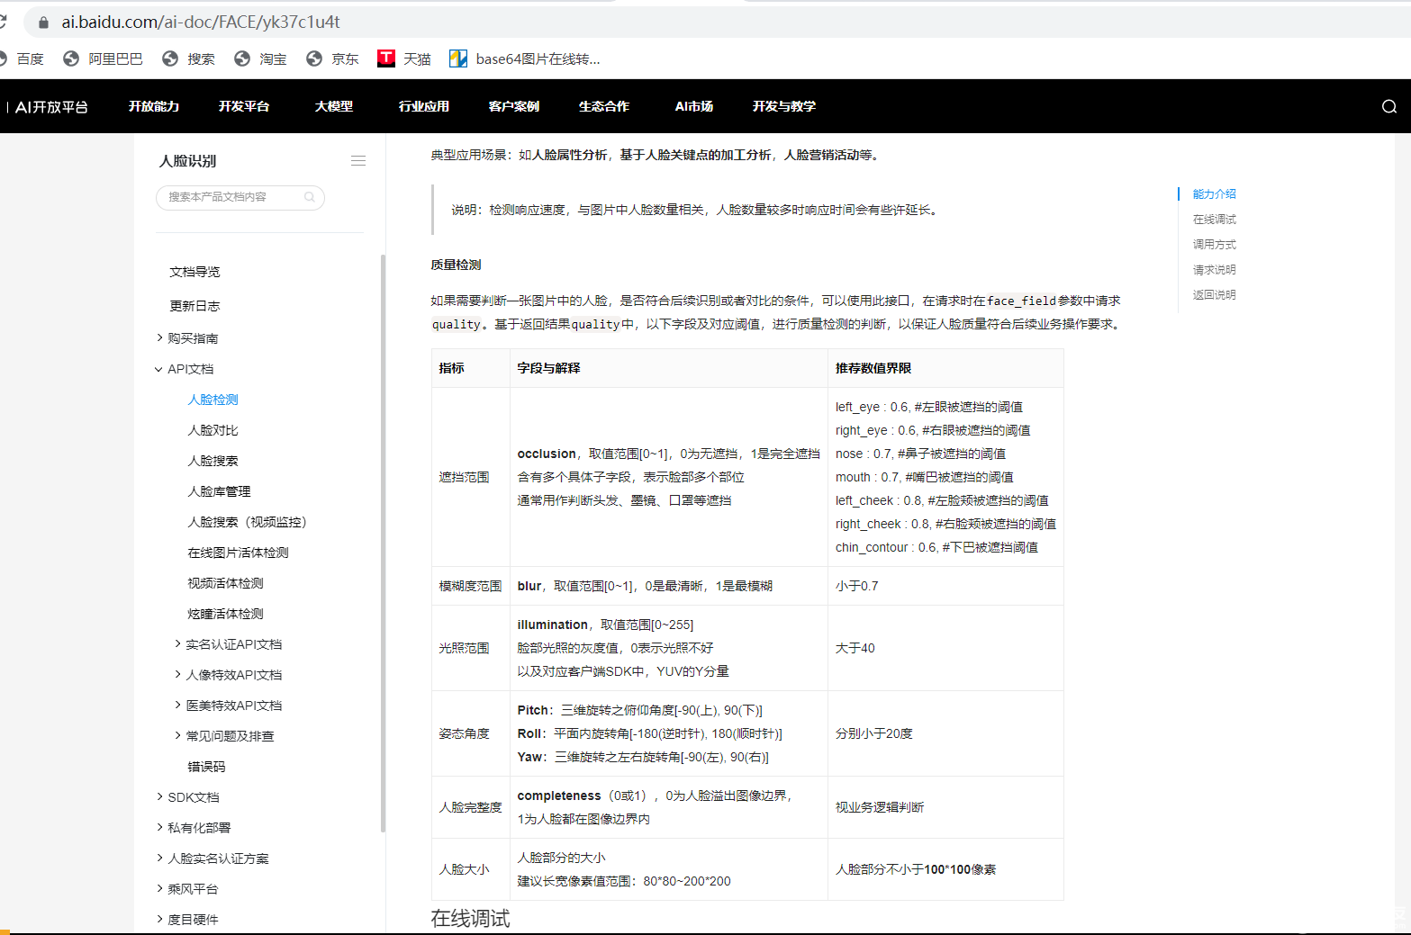
Task: Jump to 返回说明 anchor
Action: [x=1215, y=295]
